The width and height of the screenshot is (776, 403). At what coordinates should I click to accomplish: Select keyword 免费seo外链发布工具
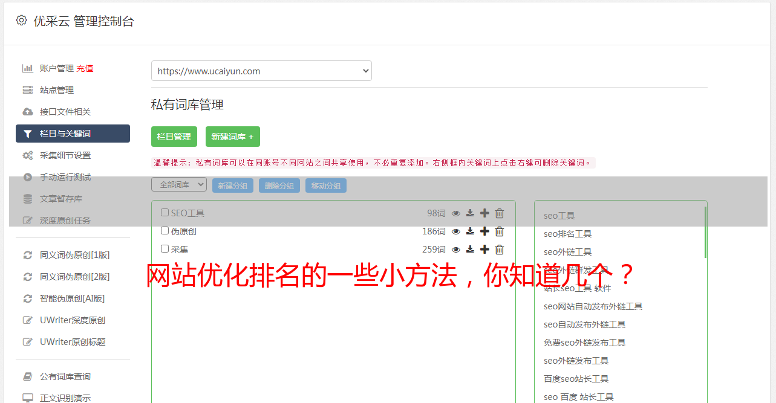point(584,343)
